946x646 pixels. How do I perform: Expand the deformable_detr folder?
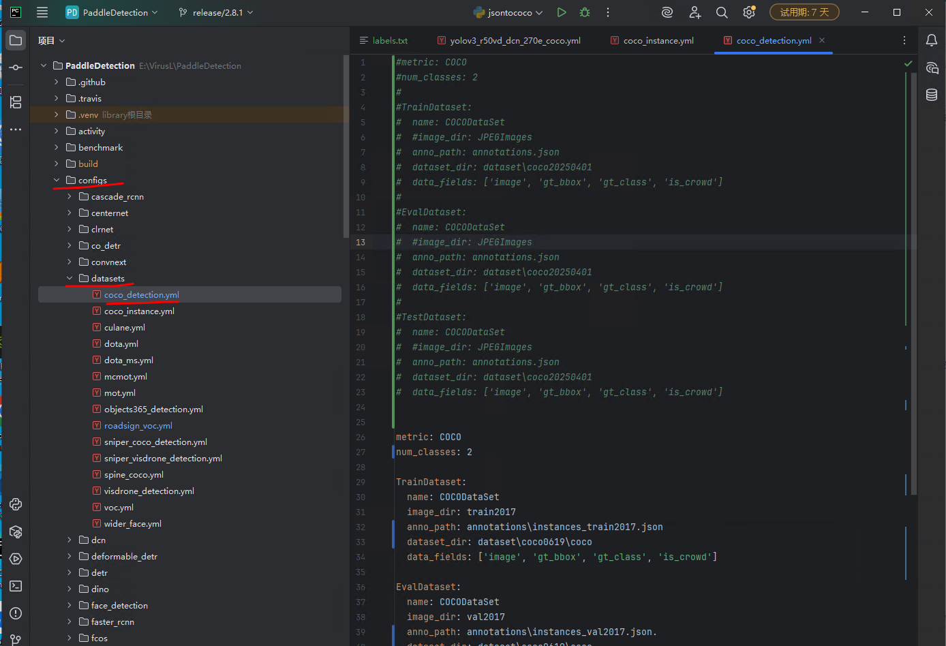click(x=70, y=556)
